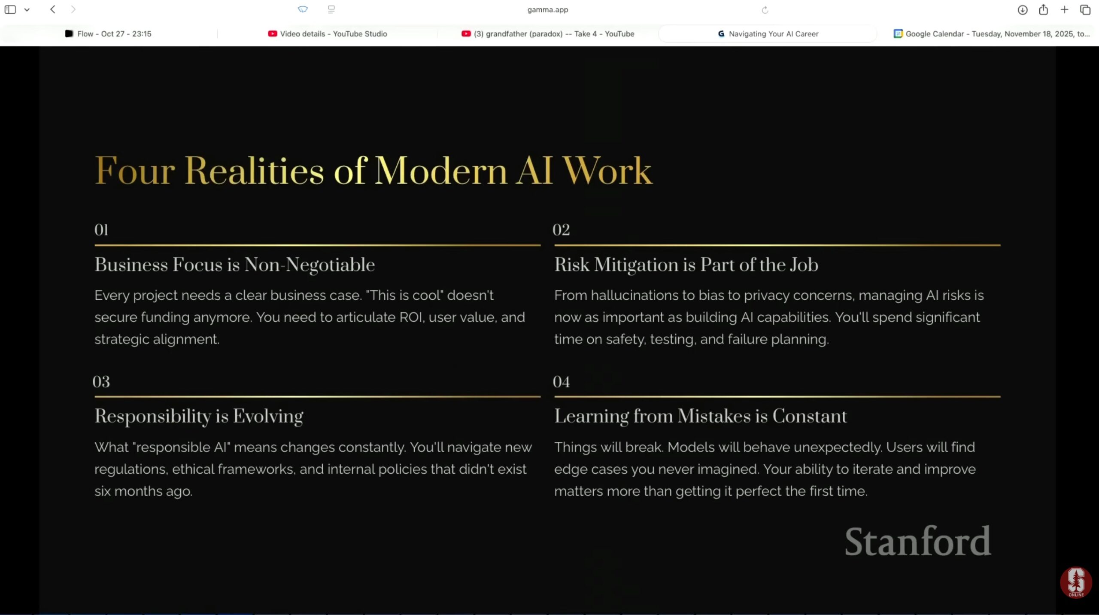Click the Share icon
1099x615 pixels.
coord(1043,9)
